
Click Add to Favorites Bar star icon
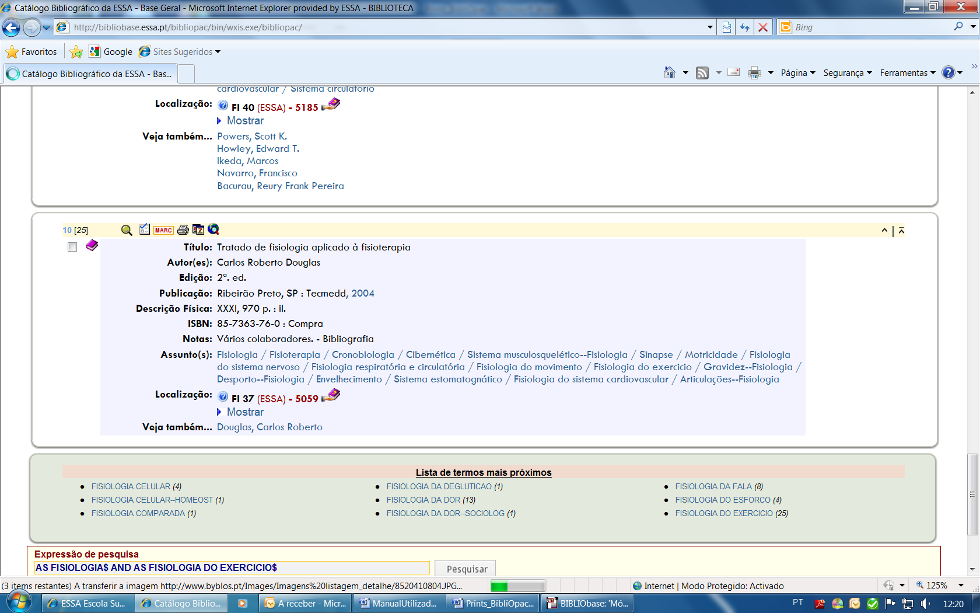[76, 52]
